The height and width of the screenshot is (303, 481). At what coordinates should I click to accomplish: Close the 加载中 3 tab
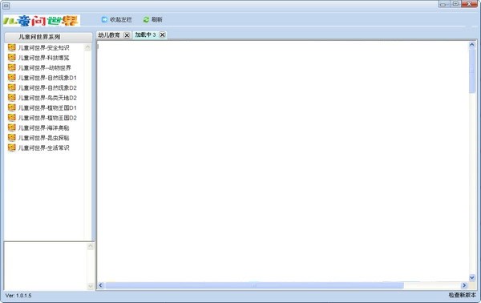(162, 35)
